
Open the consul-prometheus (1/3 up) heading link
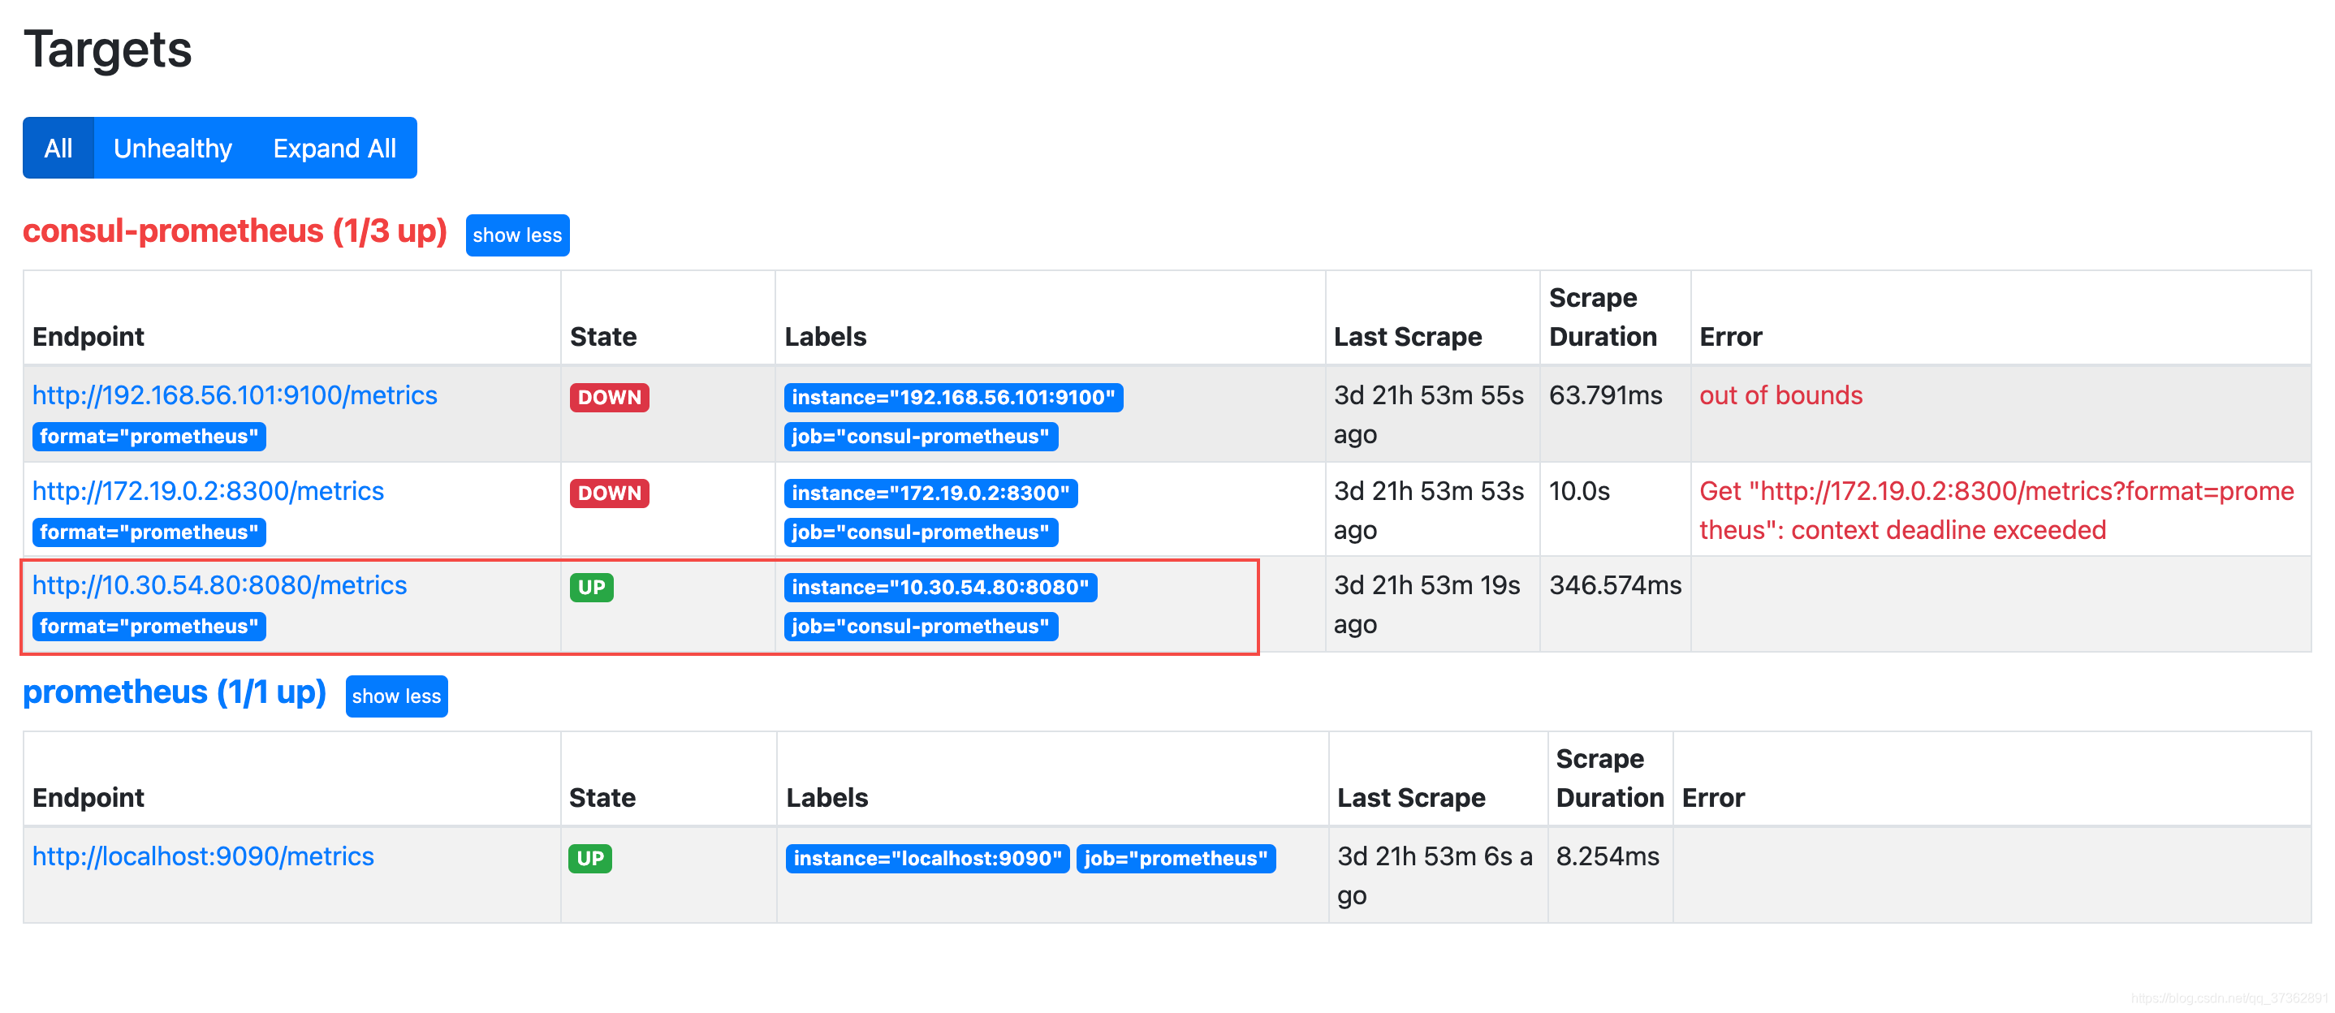[235, 231]
